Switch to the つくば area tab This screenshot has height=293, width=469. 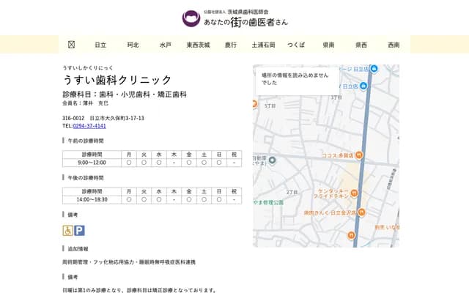click(x=296, y=45)
